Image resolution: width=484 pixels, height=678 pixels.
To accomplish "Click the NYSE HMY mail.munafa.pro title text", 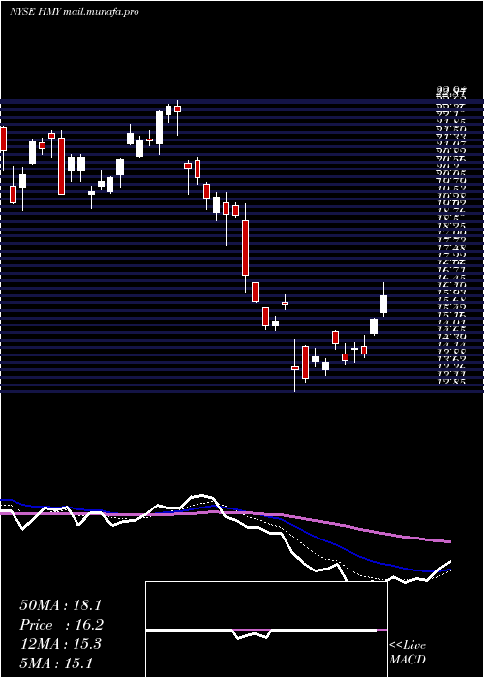I will coord(75,12).
